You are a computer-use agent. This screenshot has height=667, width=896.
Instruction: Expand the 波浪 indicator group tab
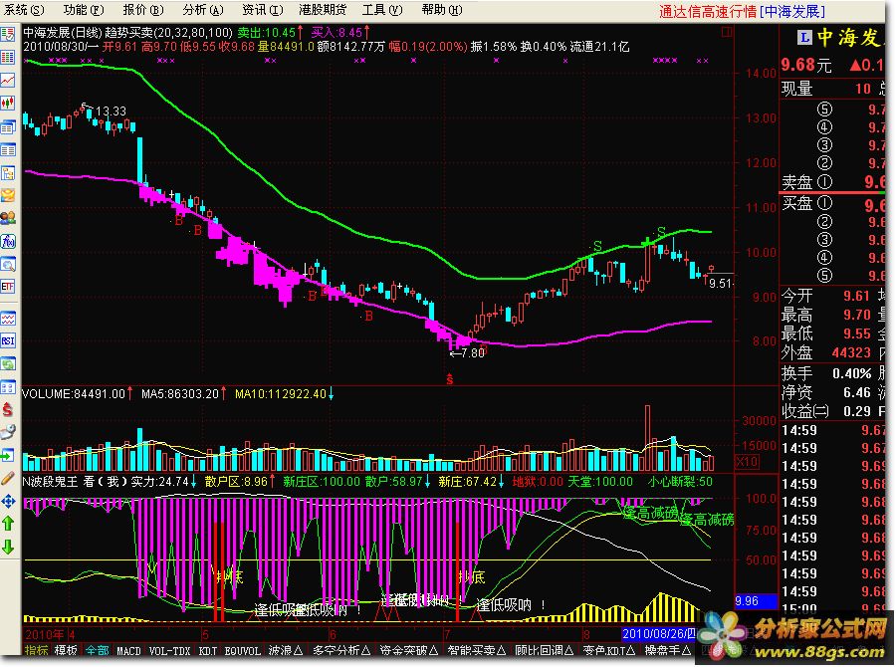286,650
